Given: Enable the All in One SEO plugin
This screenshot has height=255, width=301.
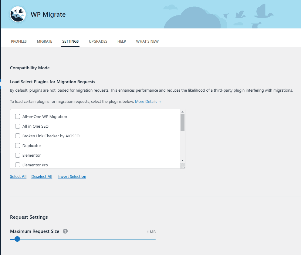Looking at the screenshot, I should 18,126.
